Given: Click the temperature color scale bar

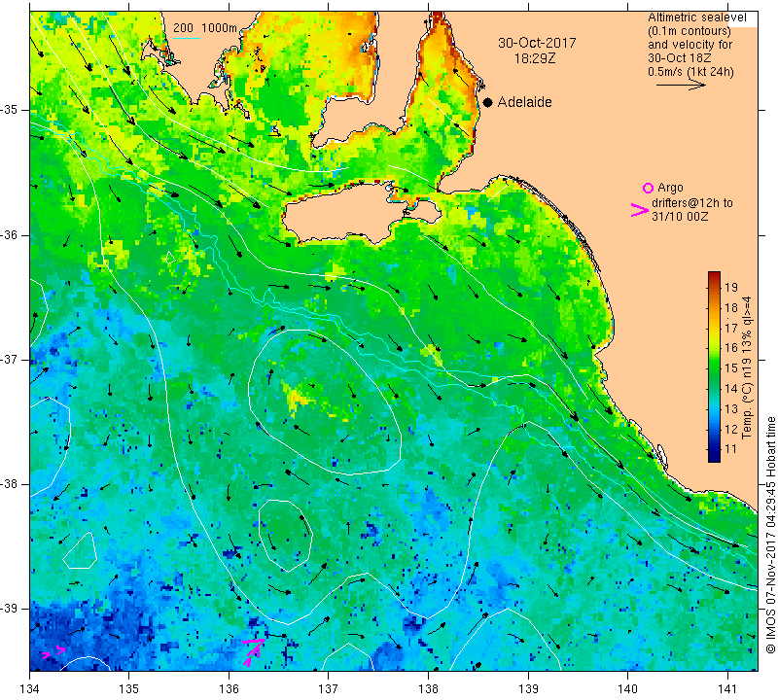Looking at the screenshot, I should [714, 367].
